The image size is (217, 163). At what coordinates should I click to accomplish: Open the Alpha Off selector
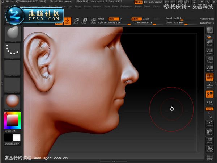(12, 68)
